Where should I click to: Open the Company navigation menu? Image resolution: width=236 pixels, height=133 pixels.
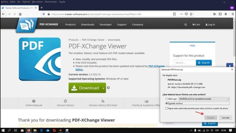pyautogui.click(x=138, y=25)
